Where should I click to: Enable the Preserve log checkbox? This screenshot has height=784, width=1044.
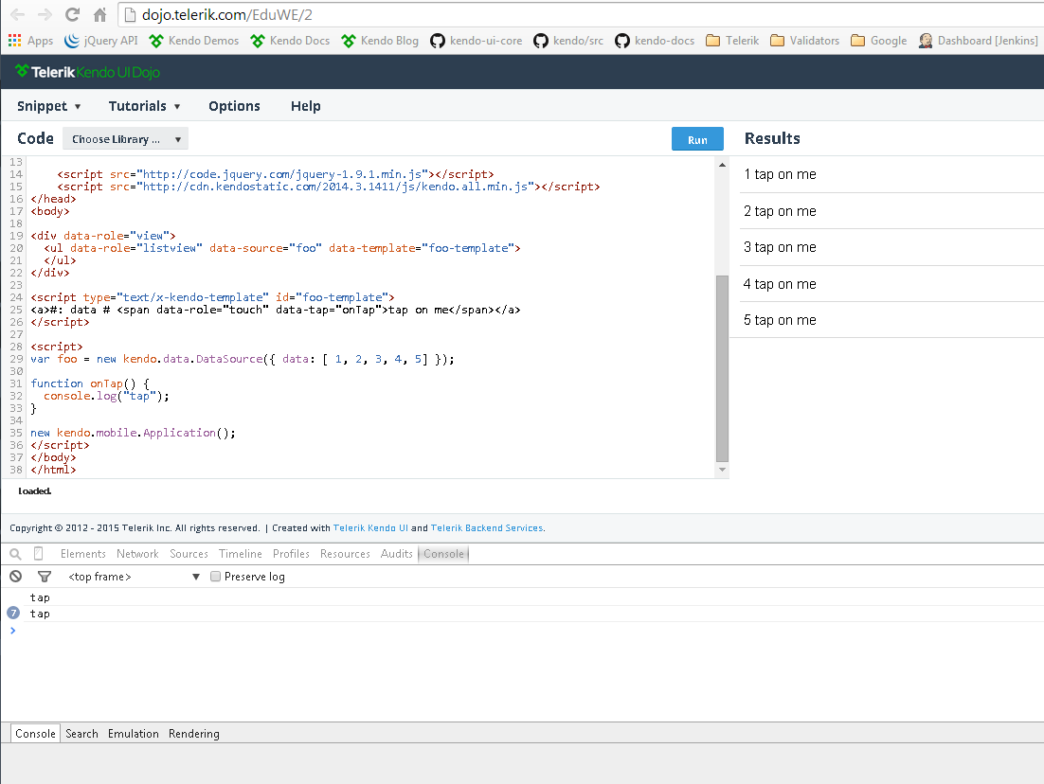pyautogui.click(x=216, y=577)
